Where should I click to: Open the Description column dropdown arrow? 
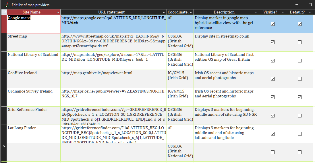click(x=256, y=12)
